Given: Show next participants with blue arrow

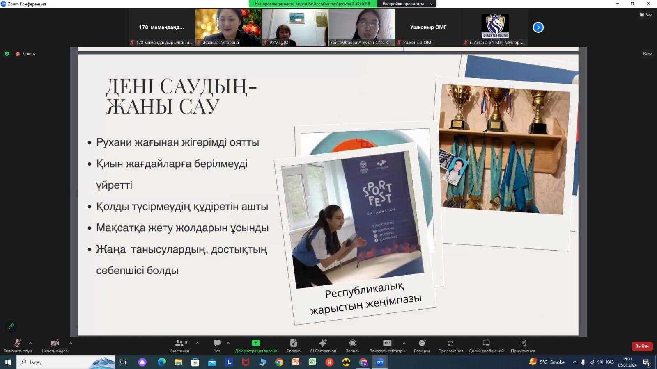Looking at the screenshot, I should tap(538, 27).
